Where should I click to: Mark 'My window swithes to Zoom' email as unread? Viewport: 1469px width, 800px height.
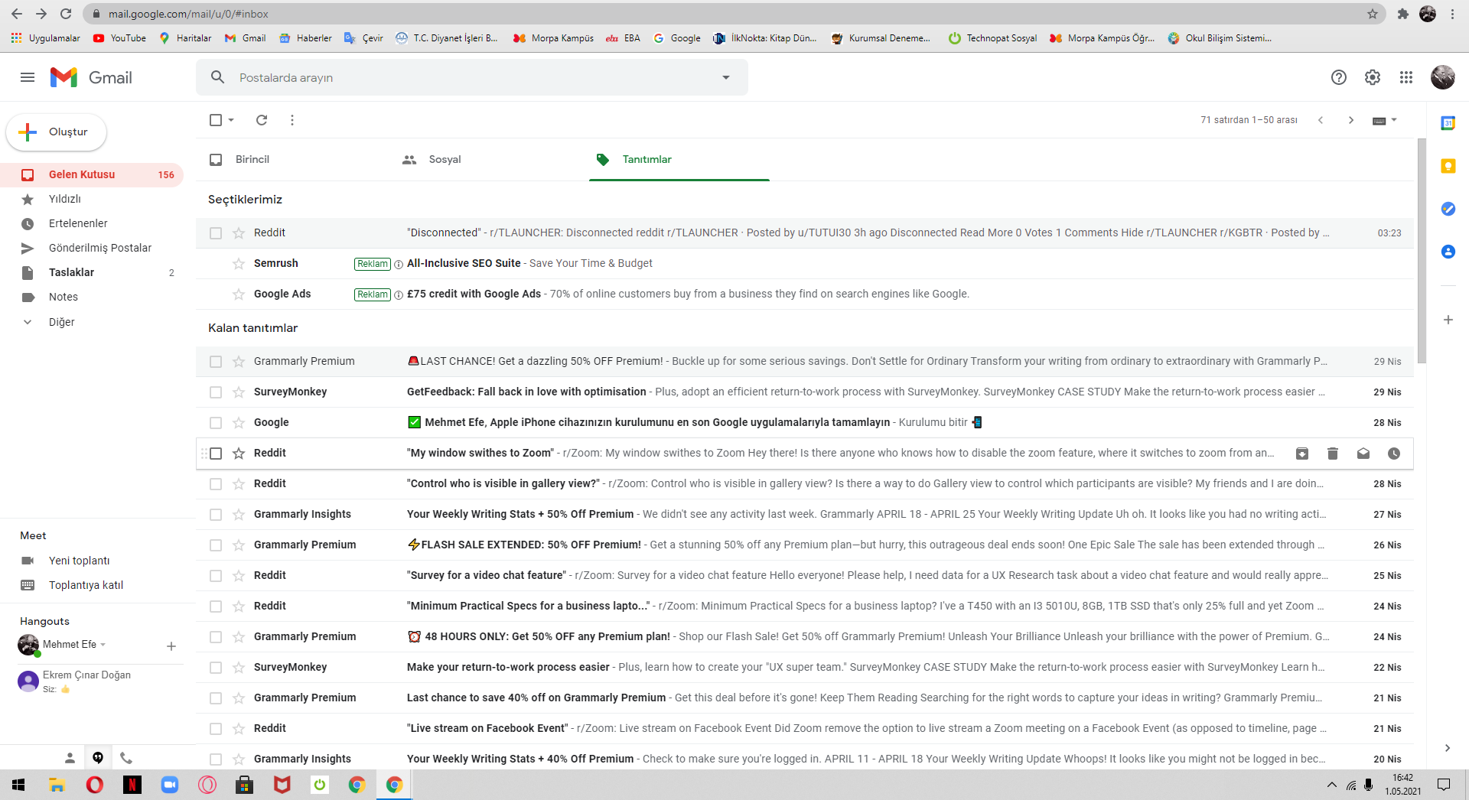tap(1363, 454)
